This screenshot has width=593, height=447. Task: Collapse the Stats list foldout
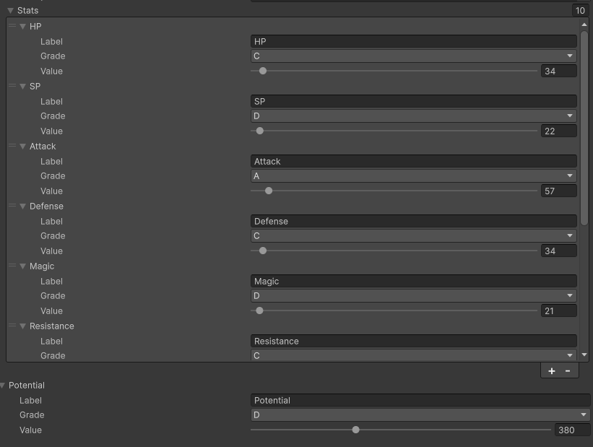(x=10, y=11)
